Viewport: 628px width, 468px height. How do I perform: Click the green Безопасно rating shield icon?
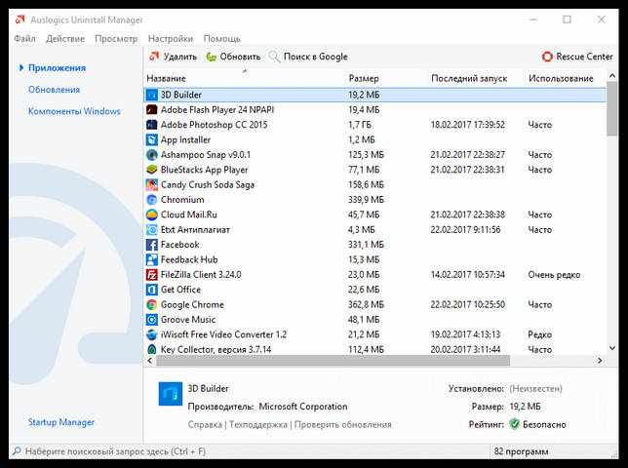tap(514, 424)
